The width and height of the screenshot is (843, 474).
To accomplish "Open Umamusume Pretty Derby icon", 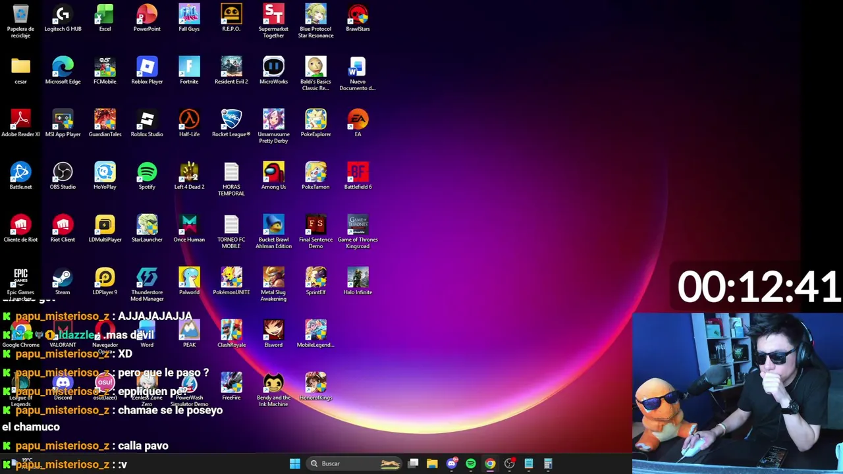I will pyautogui.click(x=273, y=126).
